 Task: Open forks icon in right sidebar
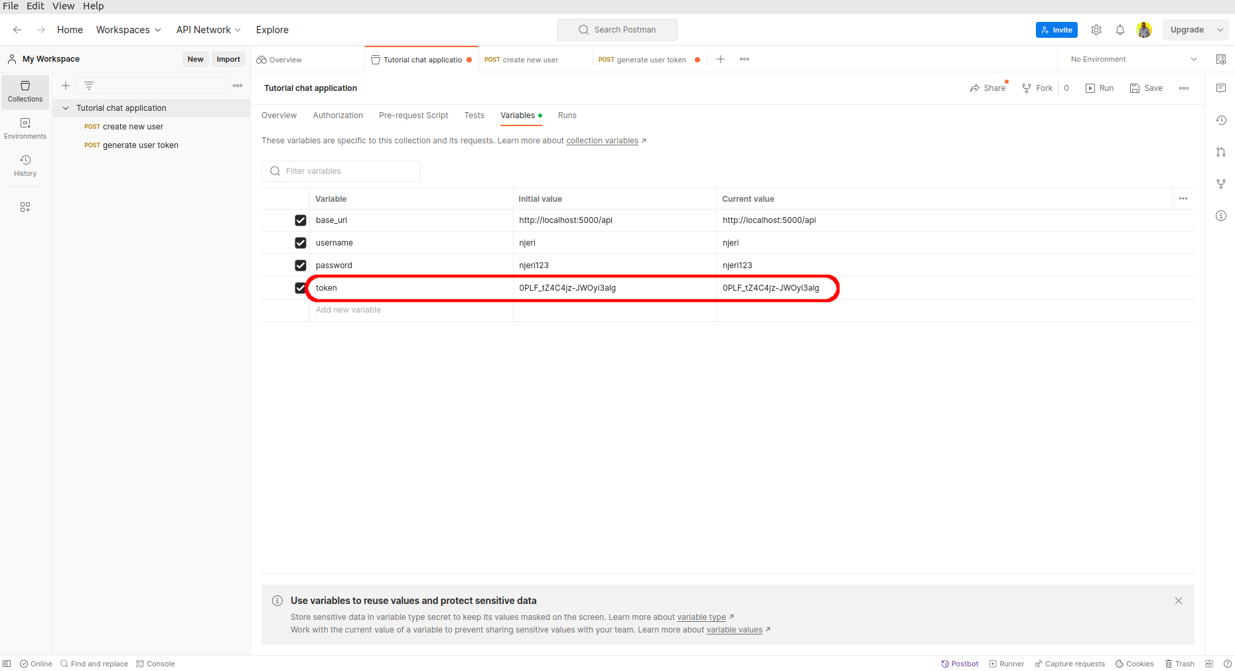(x=1221, y=184)
